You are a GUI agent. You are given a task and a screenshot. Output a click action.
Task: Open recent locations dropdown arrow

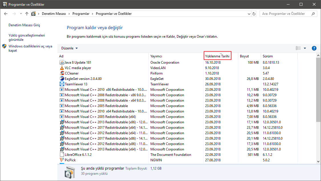21,14
